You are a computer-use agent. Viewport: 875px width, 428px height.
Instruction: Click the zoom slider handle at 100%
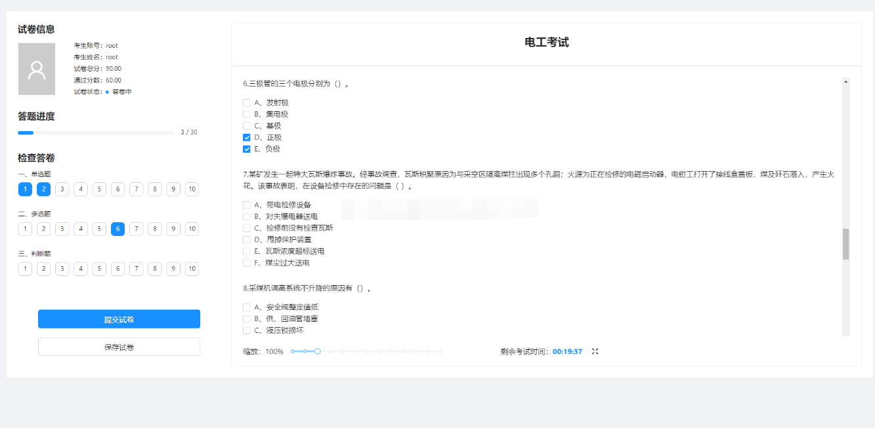[318, 351]
